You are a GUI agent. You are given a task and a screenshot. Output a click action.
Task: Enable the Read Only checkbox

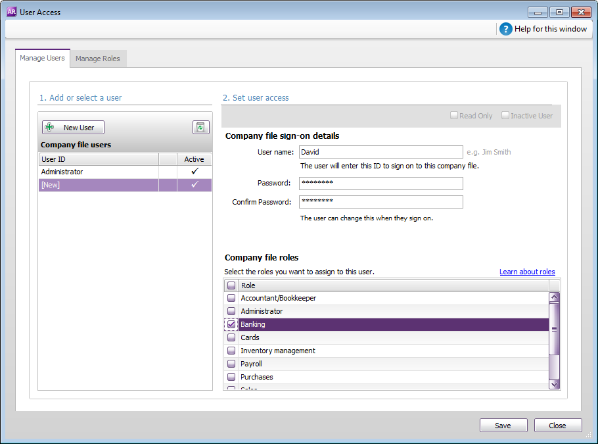pos(454,115)
